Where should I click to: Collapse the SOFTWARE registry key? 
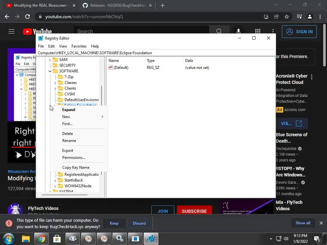pos(50,71)
